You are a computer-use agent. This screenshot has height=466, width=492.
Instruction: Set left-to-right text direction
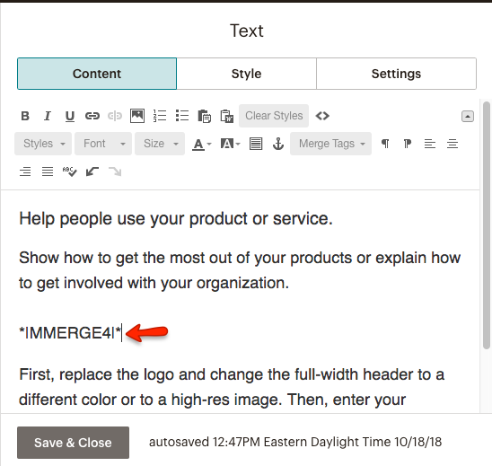pyautogui.click(x=385, y=144)
